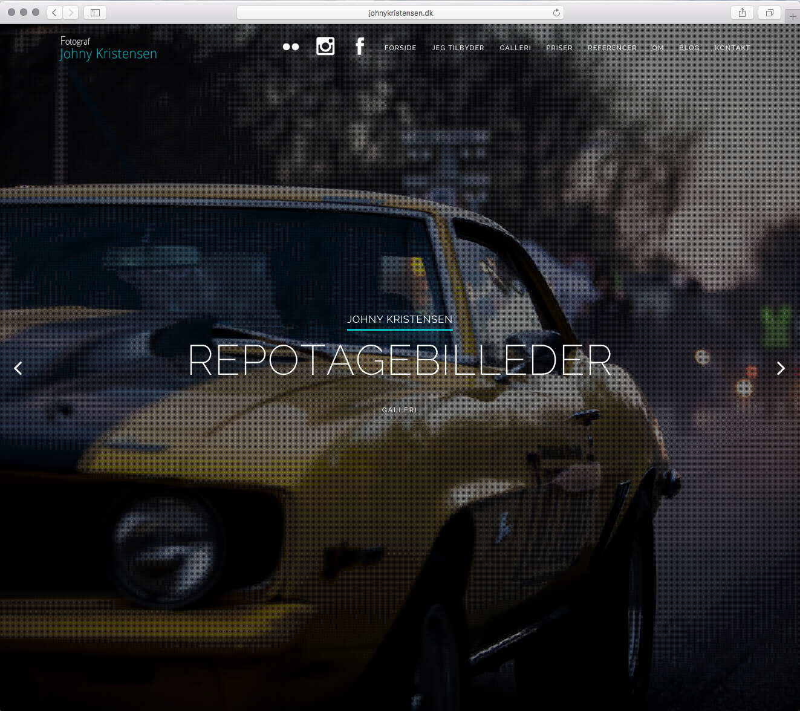This screenshot has height=711, width=800.
Task: Add a new tab with plus button
Action: click(793, 16)
